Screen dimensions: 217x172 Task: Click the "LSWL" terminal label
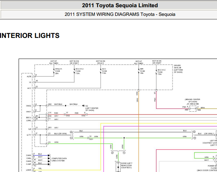pyautogui.click(x=29, y=121)
